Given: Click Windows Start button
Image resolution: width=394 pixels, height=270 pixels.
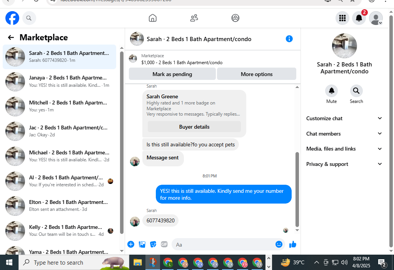Looking at the screenshot, I should [9, 262].
